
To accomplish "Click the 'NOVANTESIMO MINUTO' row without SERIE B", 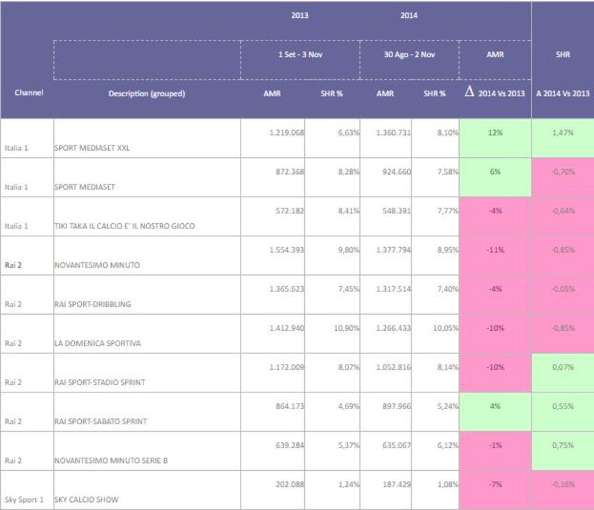I will 97,265.
